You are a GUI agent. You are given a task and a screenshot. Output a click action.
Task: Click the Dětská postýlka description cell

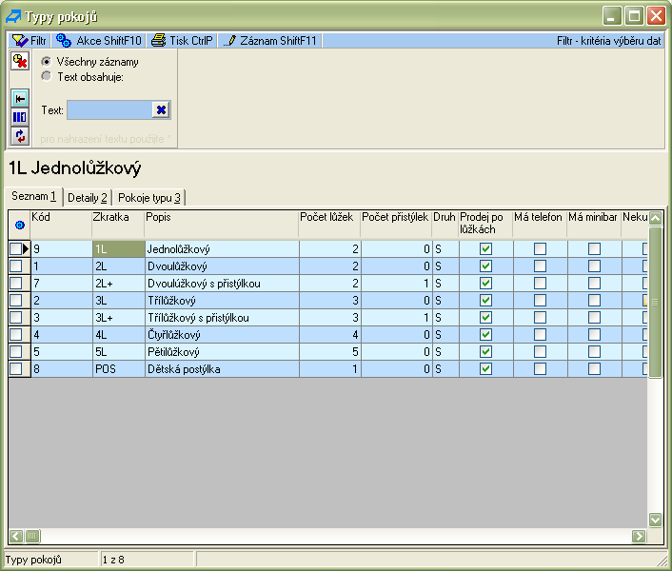click(222, 369)
